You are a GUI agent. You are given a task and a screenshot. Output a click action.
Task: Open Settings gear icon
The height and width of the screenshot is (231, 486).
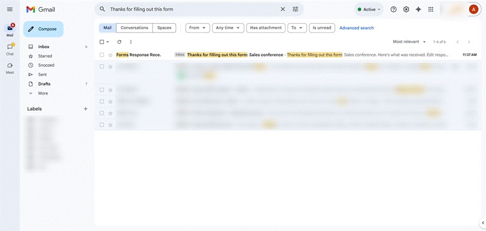tap(406, 9)
